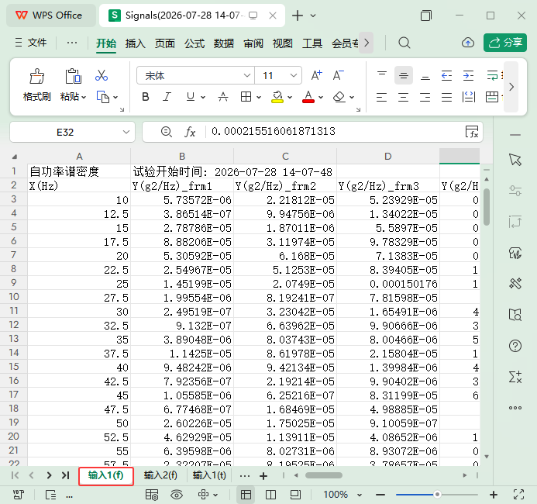Toggle eye protection mode icon

(177, 495)
